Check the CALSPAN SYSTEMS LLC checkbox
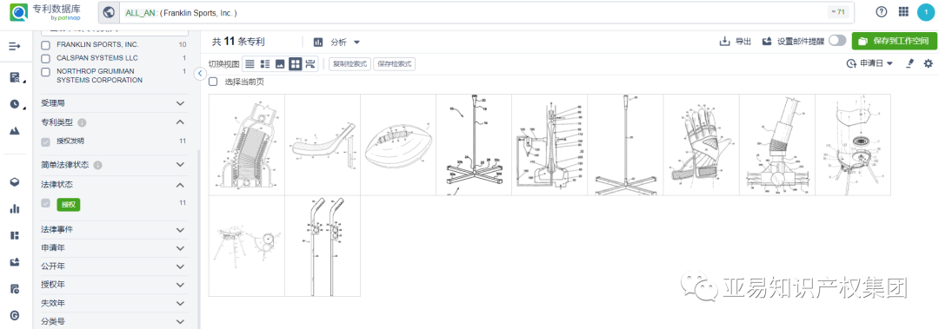The image size is (939, 329). [x=45, y=59]
